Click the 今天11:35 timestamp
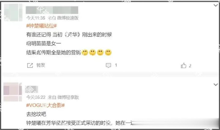 click(x=36, y=18)
